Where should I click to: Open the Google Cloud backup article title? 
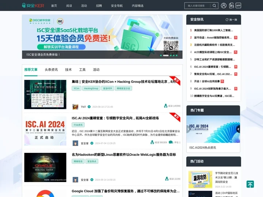126,191
